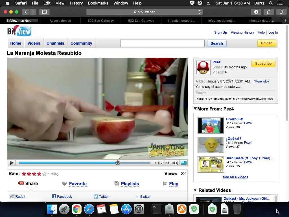This screenshot has height=217, width=289.
Task: Rate the video five stars
Action: tap(44, 174)
